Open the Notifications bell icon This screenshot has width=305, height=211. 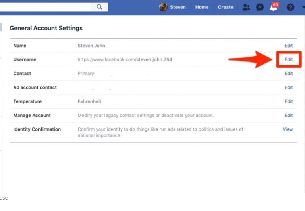274,8
